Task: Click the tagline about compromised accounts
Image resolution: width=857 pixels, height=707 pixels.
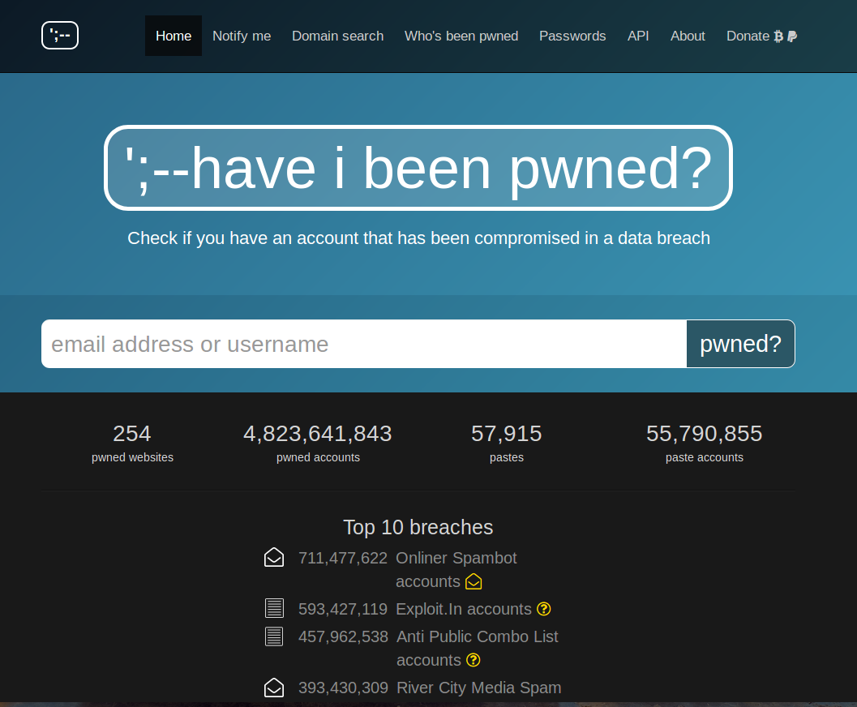Action: (x=418, y=238)
